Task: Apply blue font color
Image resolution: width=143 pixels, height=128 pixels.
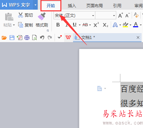Action: [x=136, y=25]
